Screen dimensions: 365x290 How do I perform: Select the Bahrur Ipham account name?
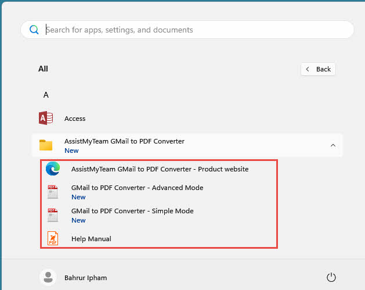click(x=85, y=278)
